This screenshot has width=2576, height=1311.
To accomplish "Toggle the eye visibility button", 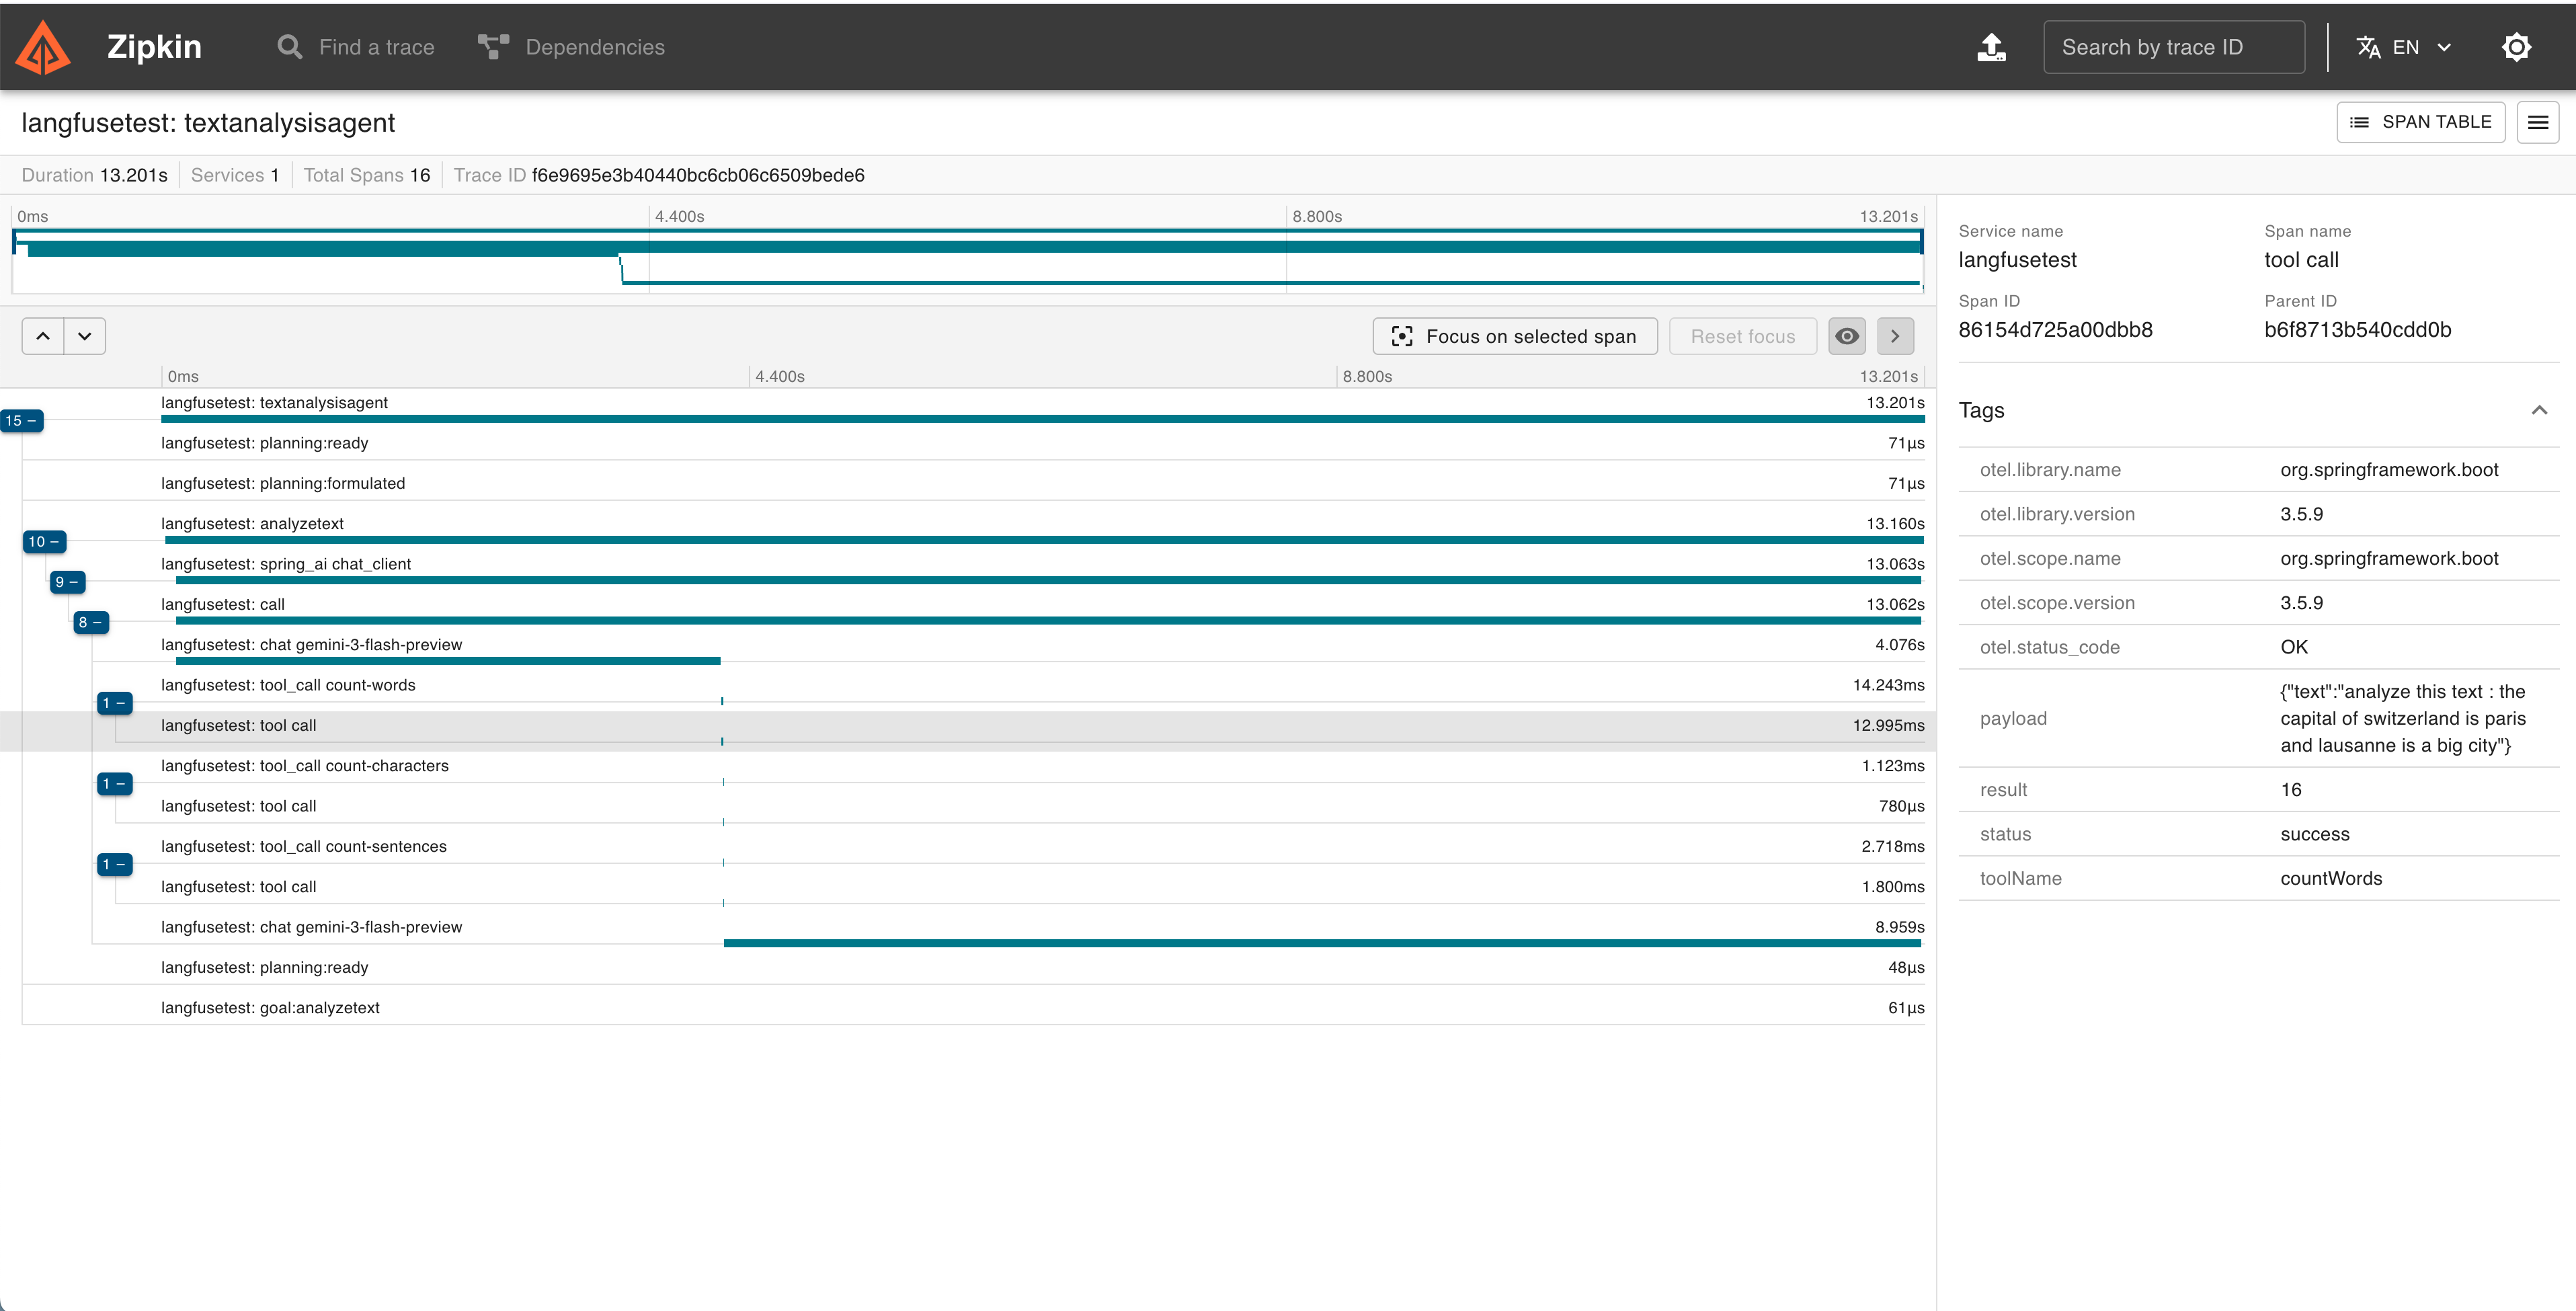I will tap(1846, 336).
